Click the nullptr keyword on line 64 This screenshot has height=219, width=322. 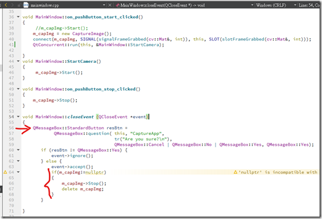click(94, 172)
